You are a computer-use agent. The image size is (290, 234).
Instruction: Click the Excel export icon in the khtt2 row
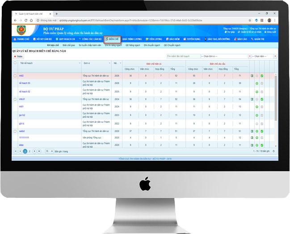pos(252,76)
